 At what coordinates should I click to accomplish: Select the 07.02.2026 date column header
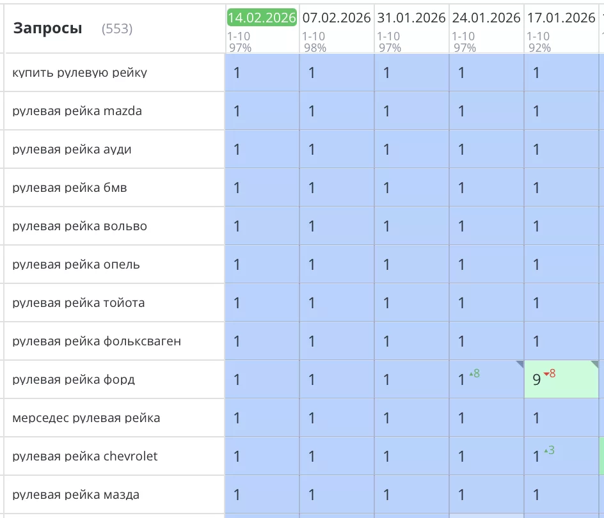337,17
